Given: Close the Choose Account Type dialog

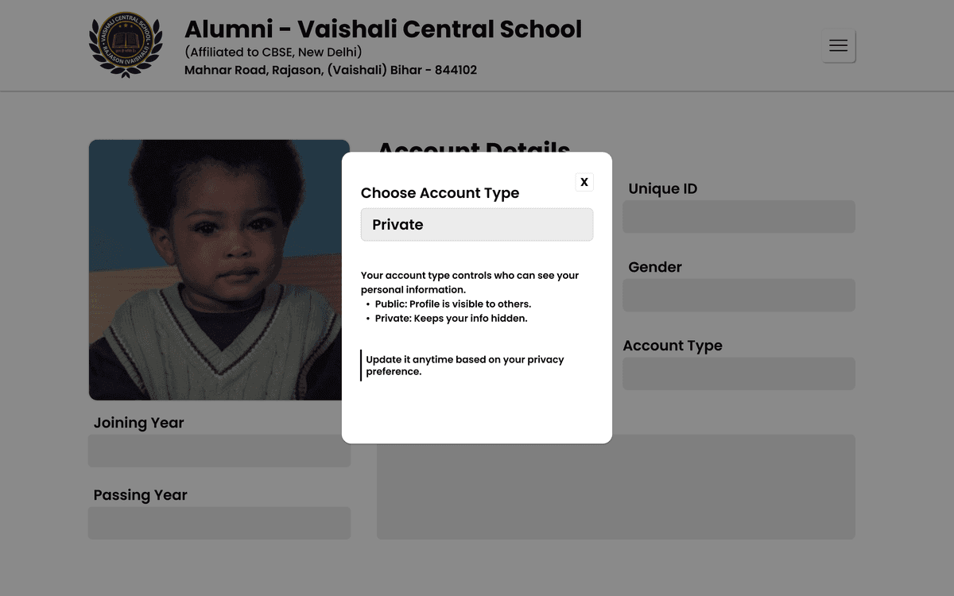Looking at the screenshot, I should pyautogui.click(x=584, y=182).
